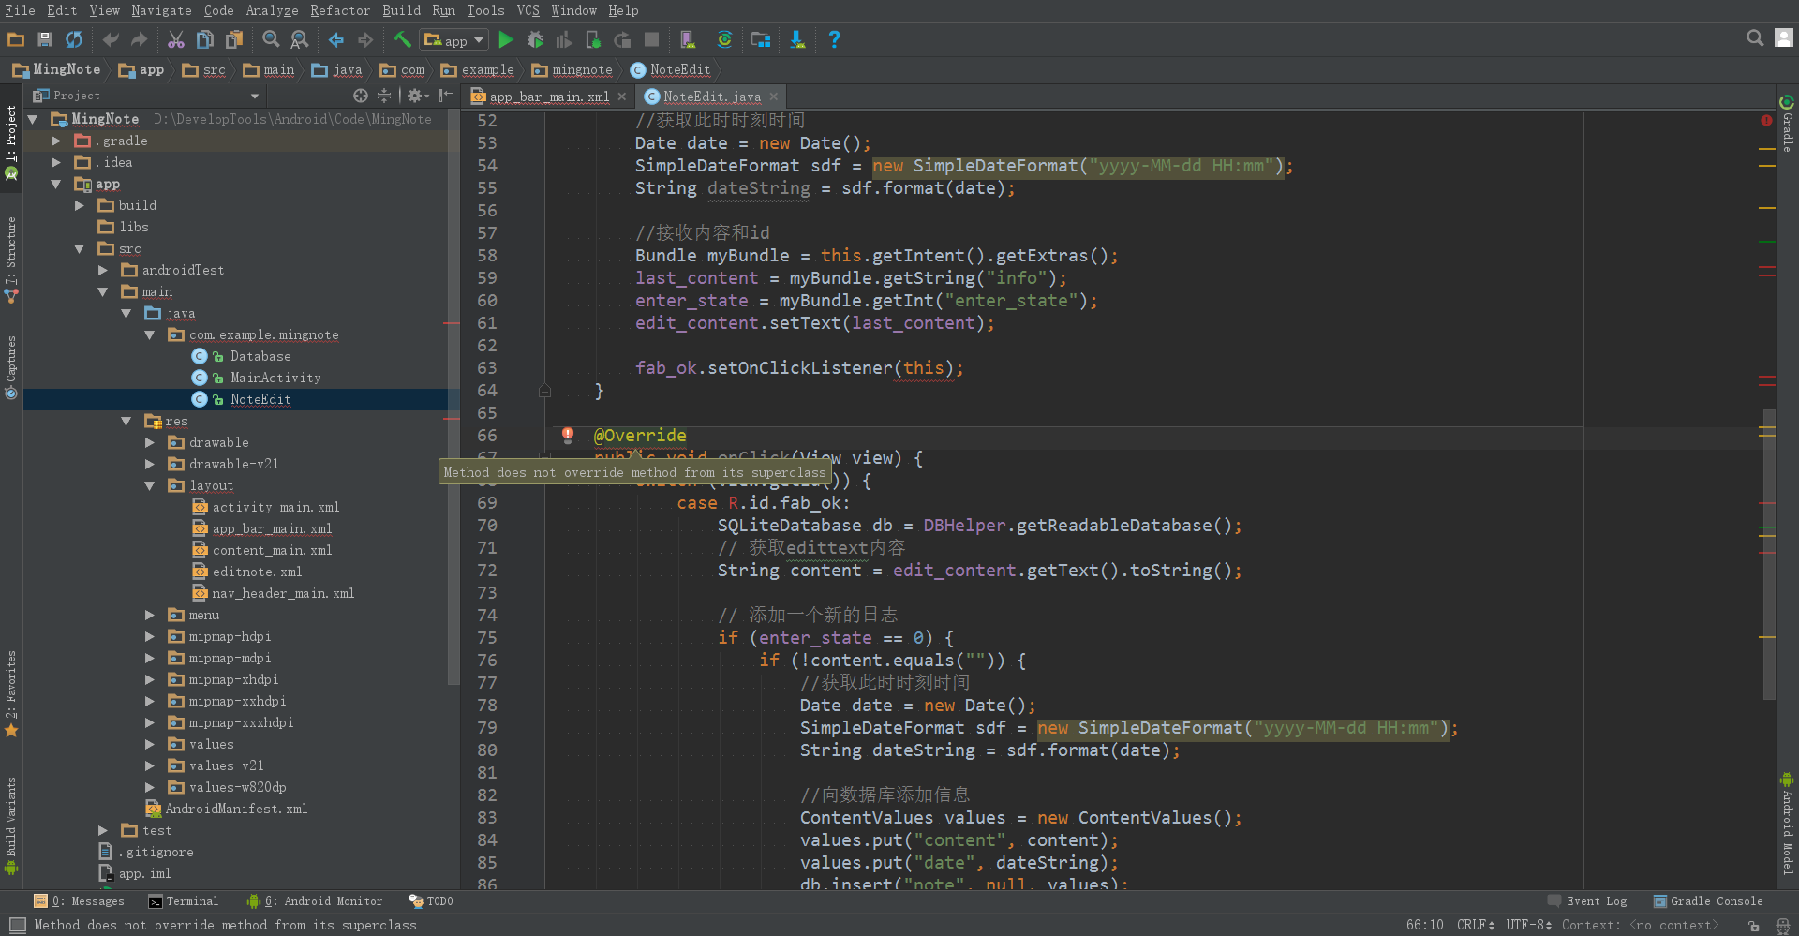Click the Paste clipboard icon

pos(234,39)
